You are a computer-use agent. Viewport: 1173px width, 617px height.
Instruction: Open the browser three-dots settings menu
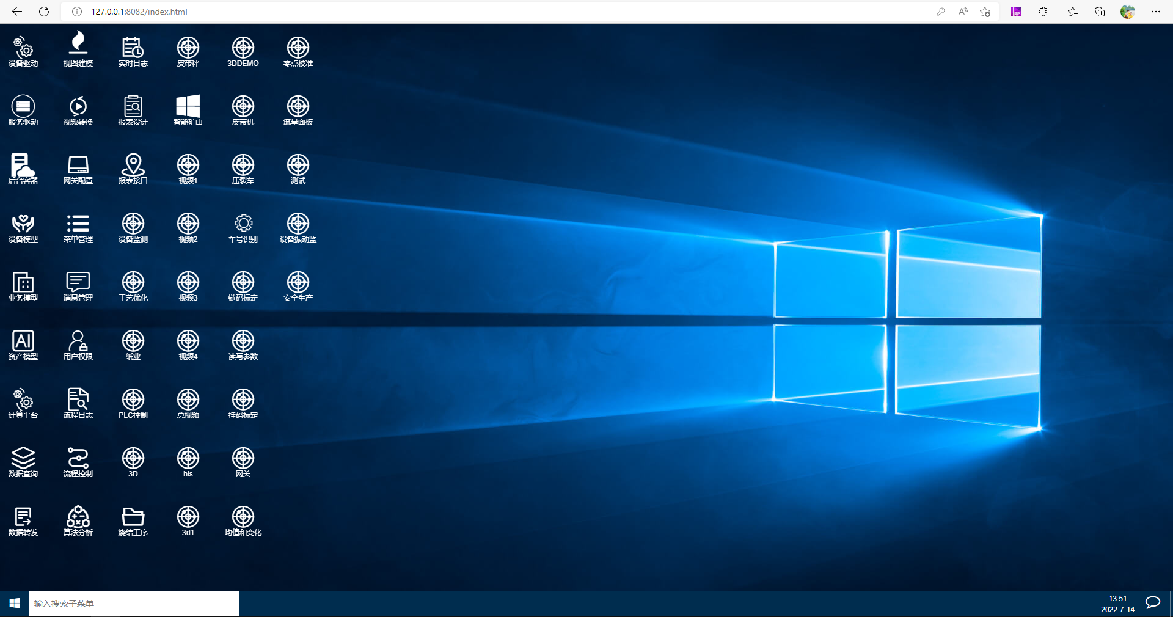click(1155, 12)
